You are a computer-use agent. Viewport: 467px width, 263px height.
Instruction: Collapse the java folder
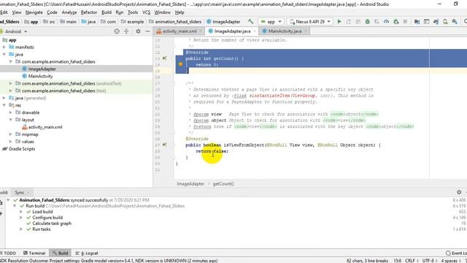point(4,54)
